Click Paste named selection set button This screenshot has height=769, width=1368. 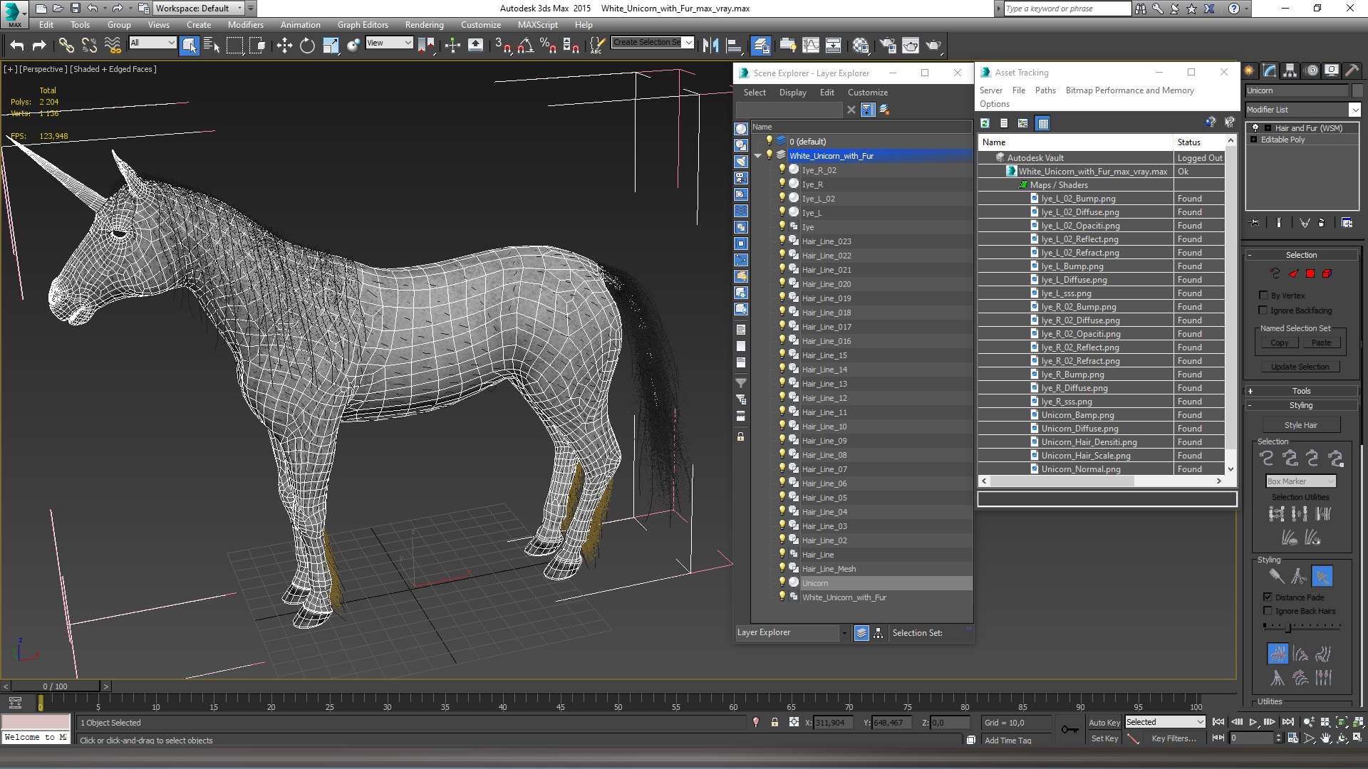[x=1321, y=342]
